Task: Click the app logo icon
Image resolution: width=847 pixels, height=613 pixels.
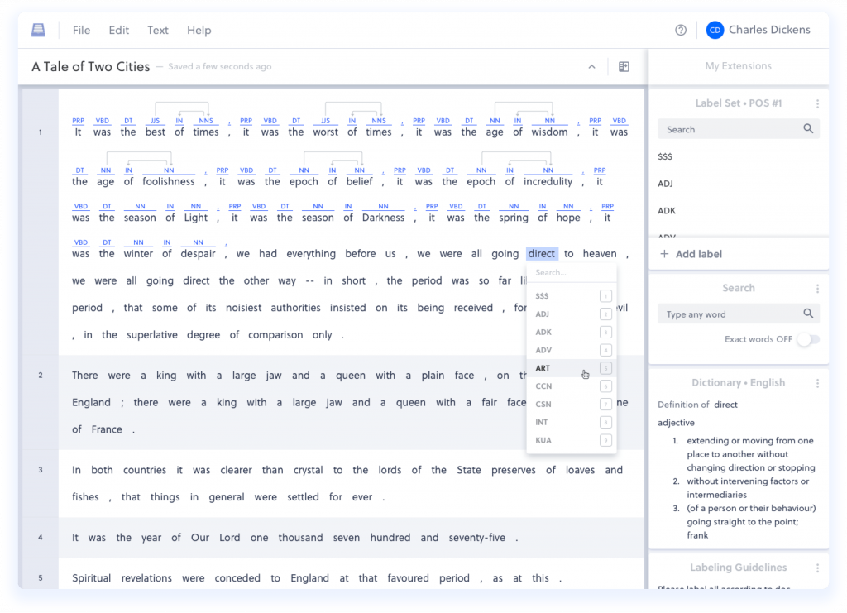Action: (38, 31)
